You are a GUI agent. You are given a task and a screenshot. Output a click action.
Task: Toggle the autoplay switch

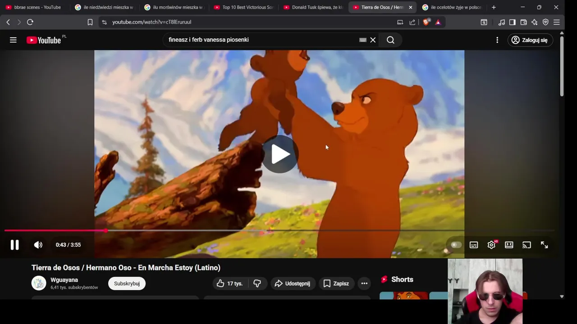click(455, 245)
